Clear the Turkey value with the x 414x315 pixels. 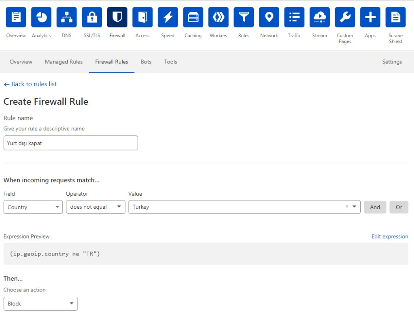[x=347, y=207]
